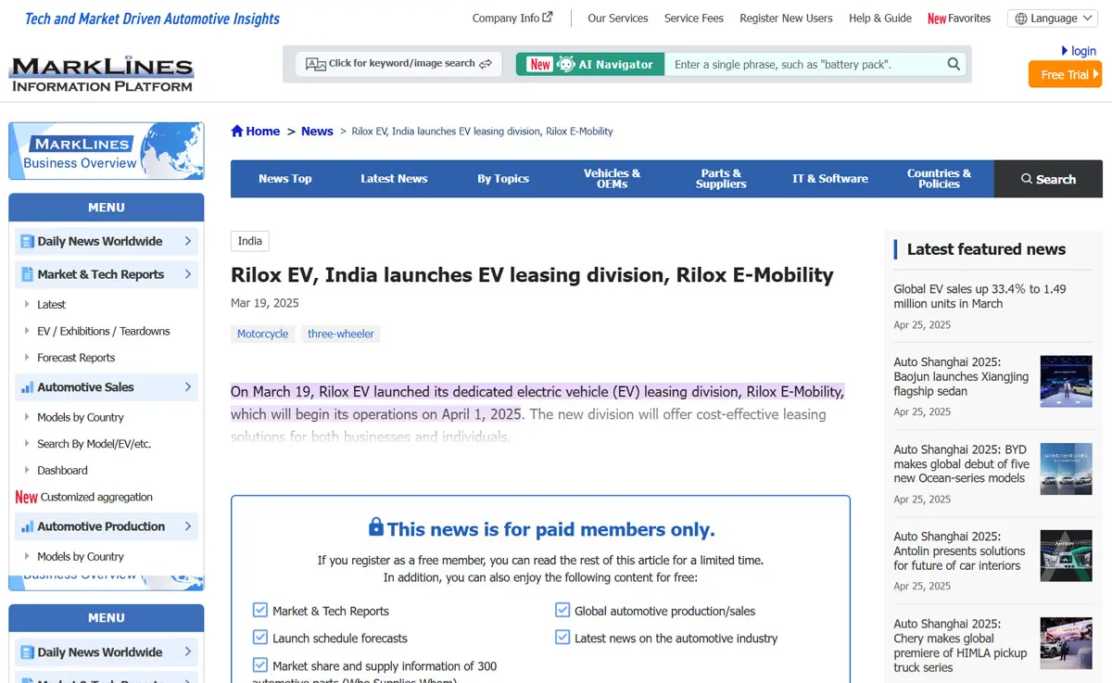This screenshot has height=683, width=1112.
Task: Click the Automotive Sales bar-chart icon
Action: 27,387
